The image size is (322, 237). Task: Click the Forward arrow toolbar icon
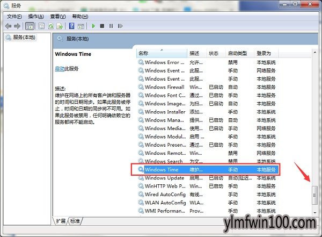17,26
